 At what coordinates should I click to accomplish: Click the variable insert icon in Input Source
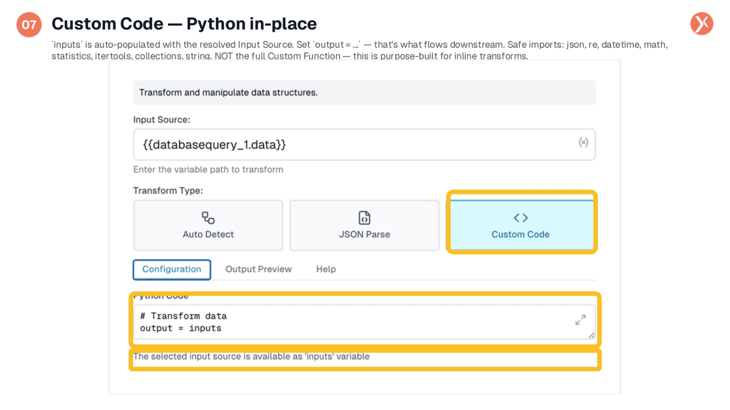point(583,143)
